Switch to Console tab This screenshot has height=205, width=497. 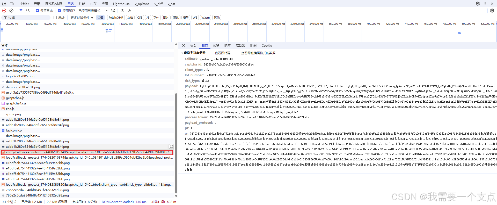pos(24,4)
